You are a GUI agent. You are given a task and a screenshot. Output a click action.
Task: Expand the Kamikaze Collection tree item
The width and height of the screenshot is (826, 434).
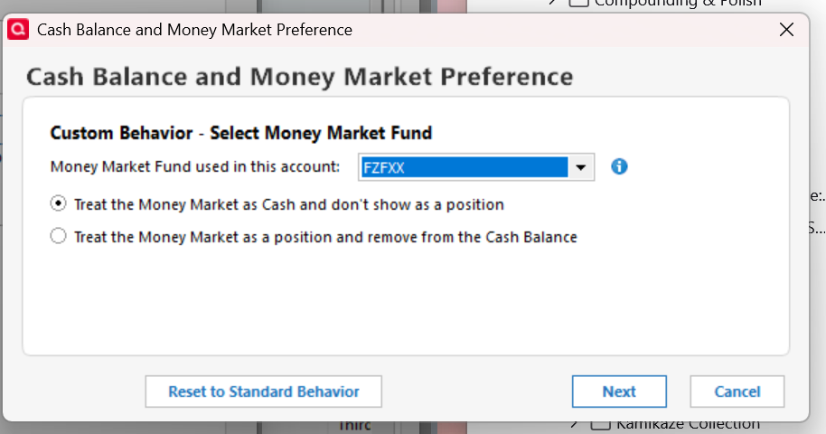click(x=574, y=424)
